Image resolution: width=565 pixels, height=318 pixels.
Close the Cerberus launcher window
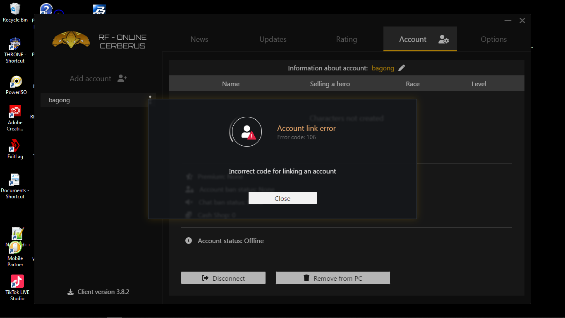[522, 21]
